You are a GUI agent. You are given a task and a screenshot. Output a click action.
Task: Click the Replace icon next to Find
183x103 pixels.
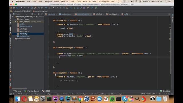point(42,8)
